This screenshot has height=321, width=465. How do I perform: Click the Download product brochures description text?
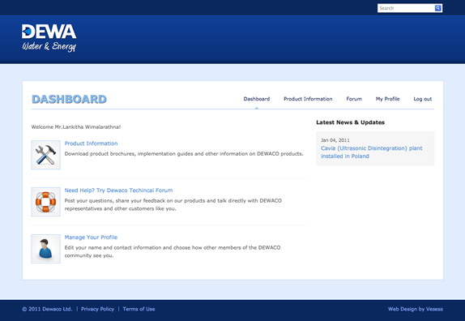(184, 154)
